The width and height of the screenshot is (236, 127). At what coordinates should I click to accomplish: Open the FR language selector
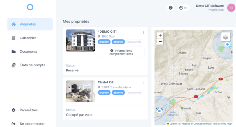coord(183,8)
